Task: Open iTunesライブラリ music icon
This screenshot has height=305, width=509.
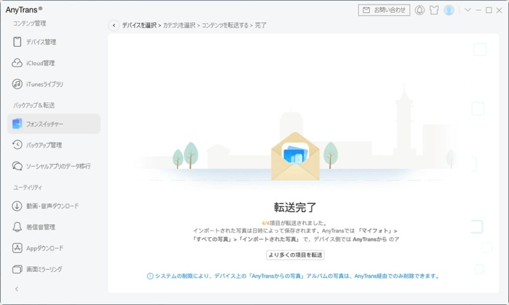Action: tap(17, 84)
